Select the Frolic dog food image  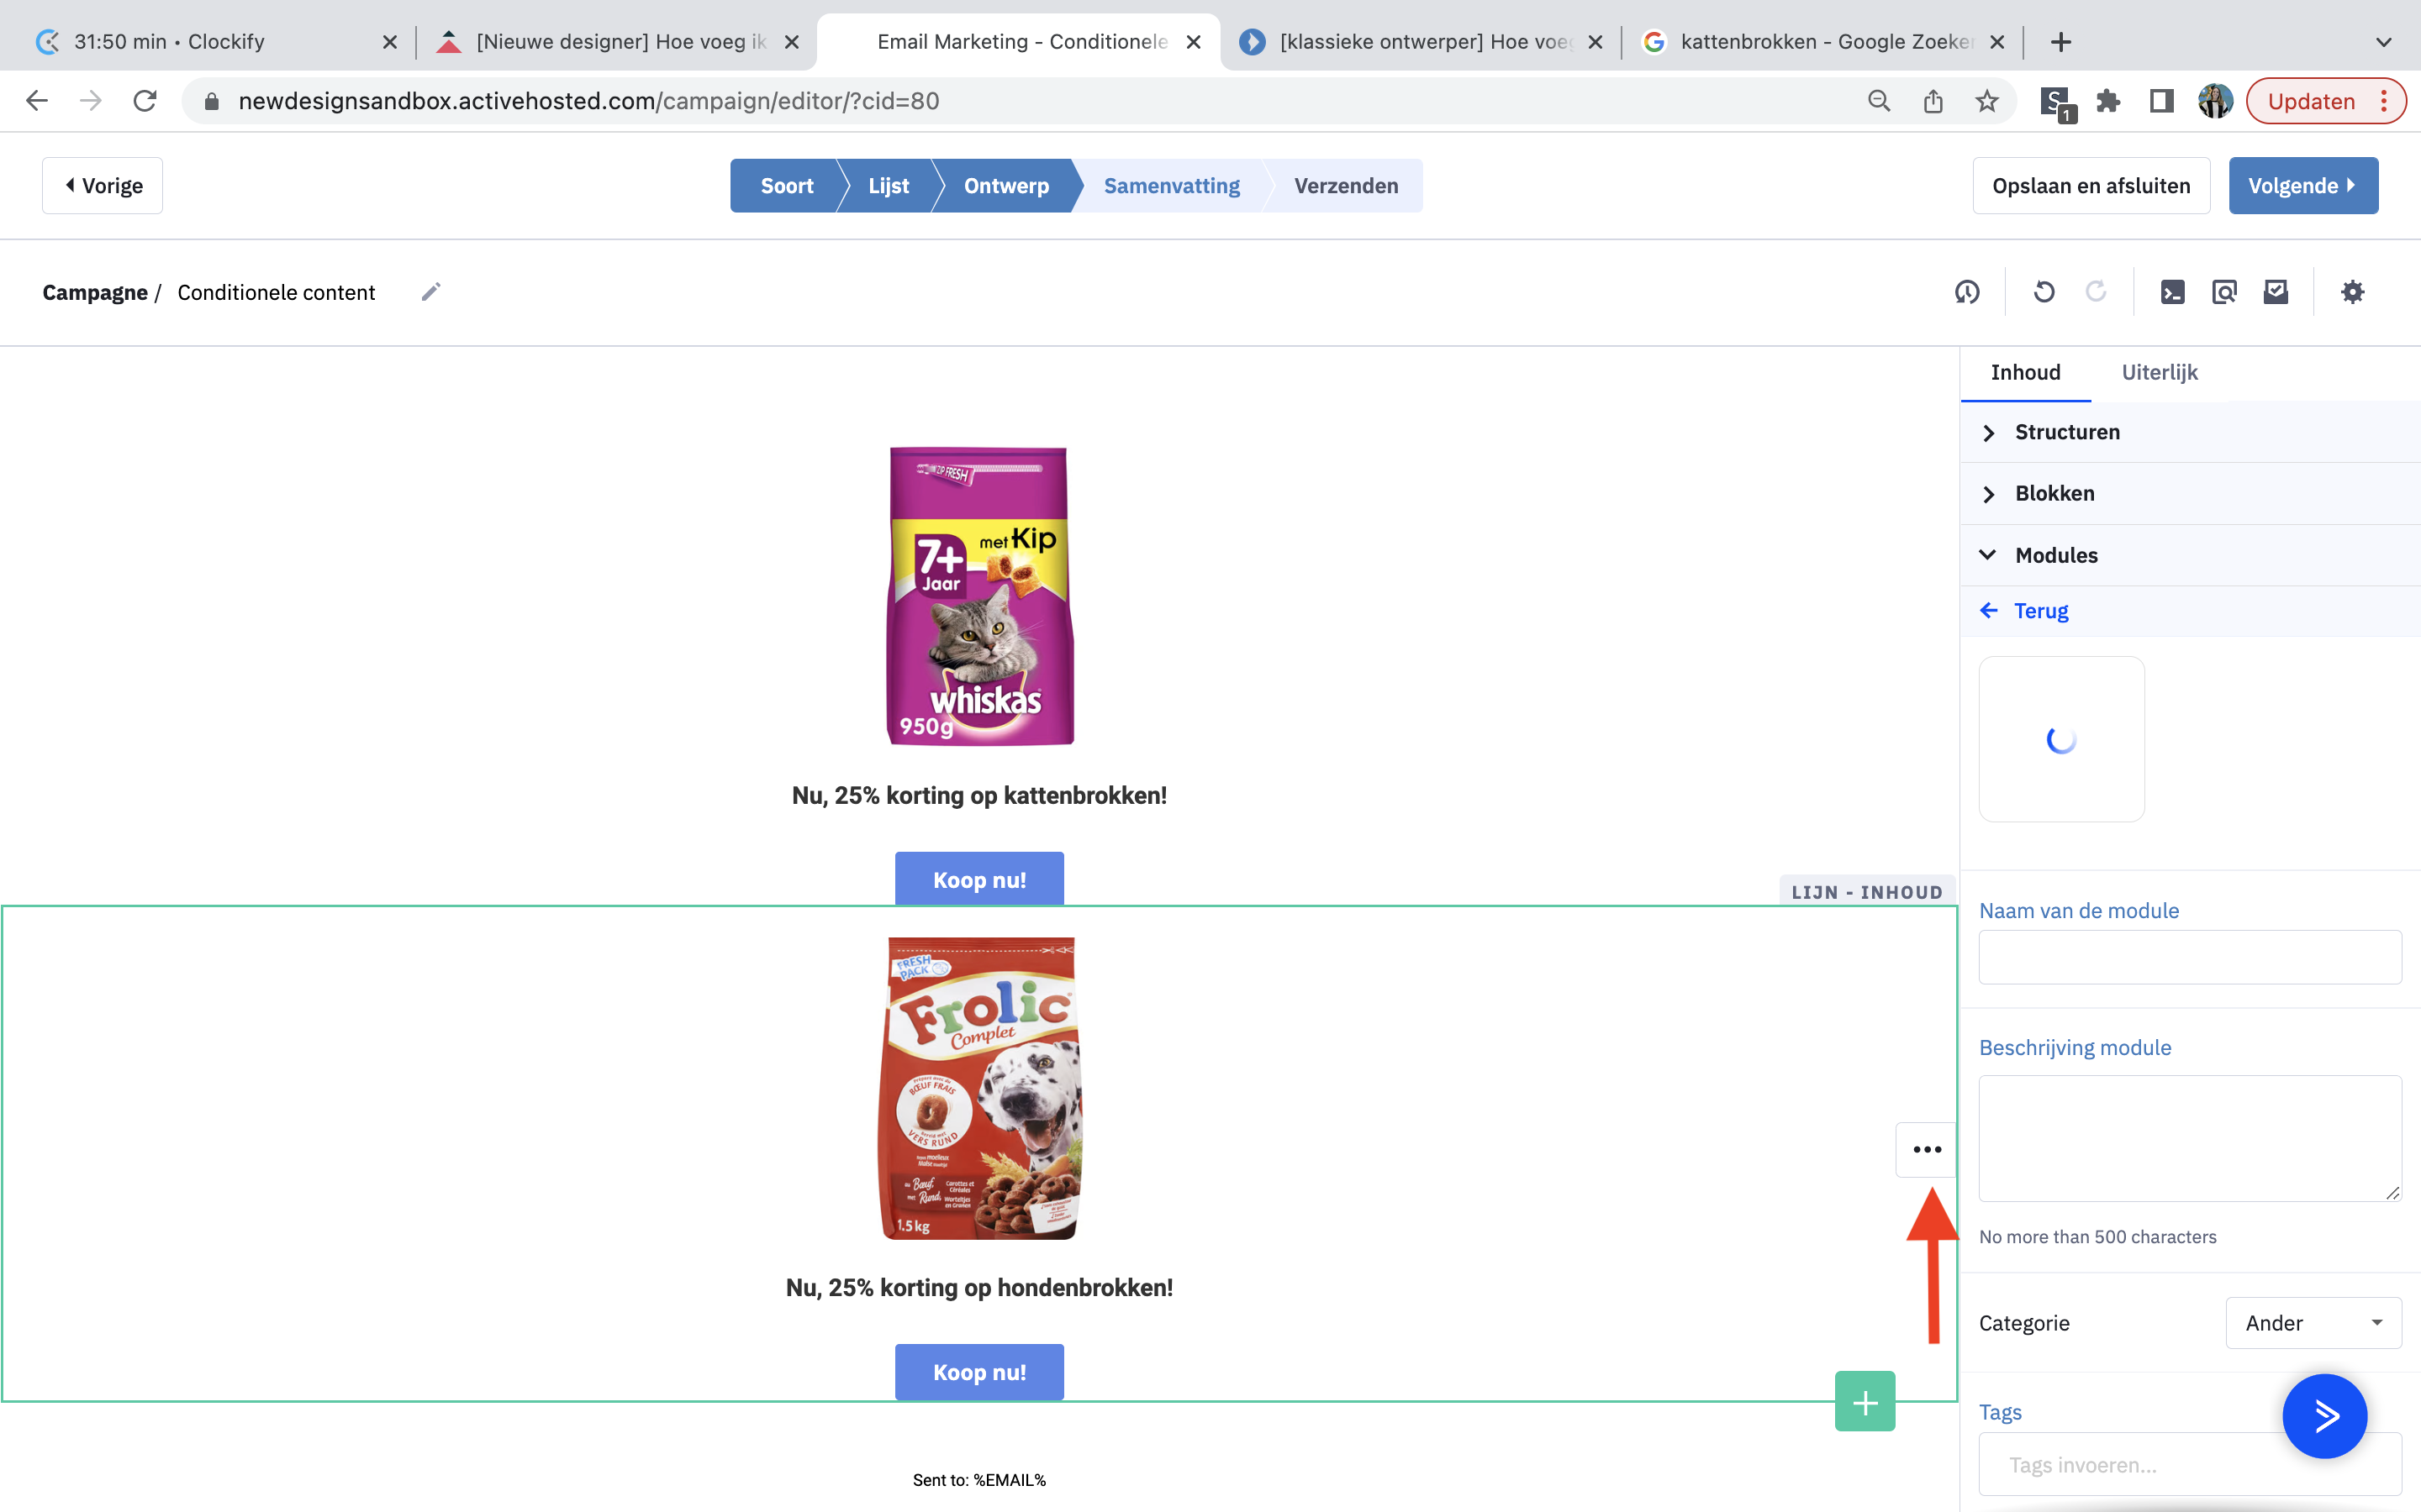(979, 1088)
